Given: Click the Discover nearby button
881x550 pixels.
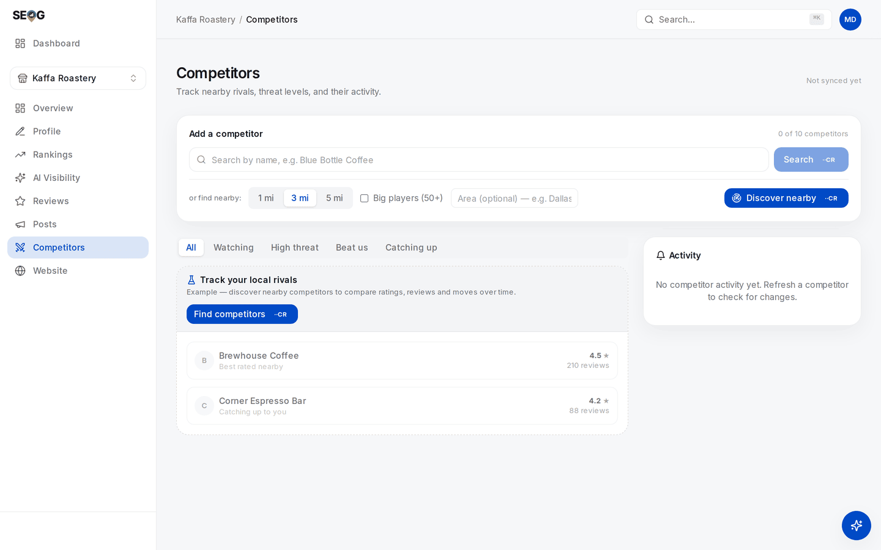Looking at the screenshot, I should pos(786,198).
